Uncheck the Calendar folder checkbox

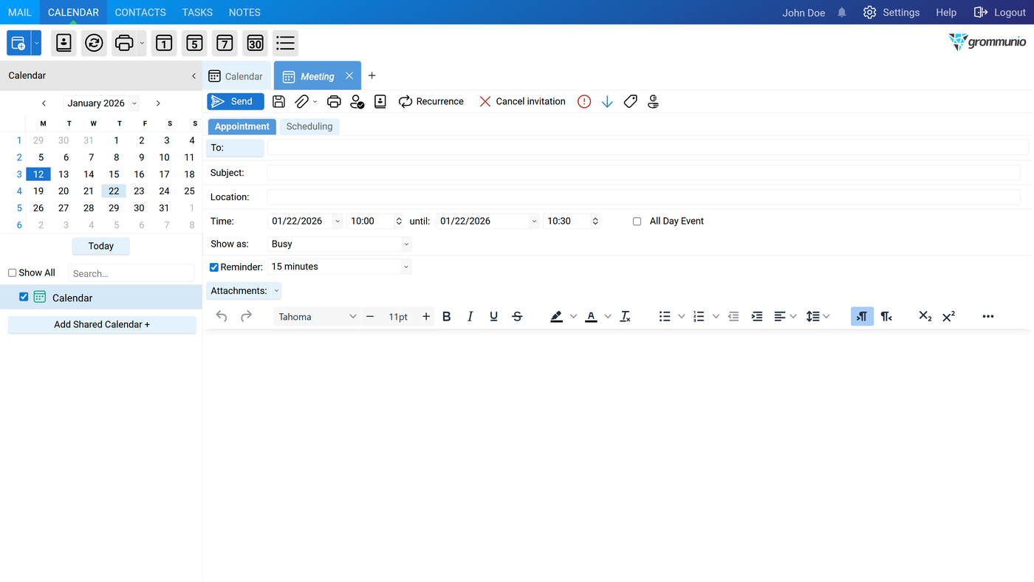click(x=24, y=297)
